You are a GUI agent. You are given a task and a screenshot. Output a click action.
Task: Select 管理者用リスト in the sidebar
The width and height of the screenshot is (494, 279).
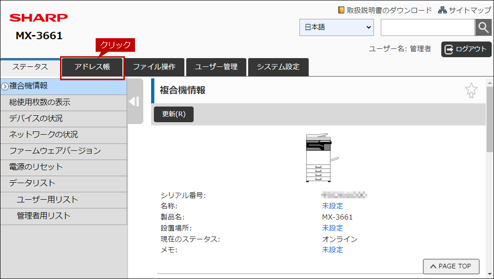64,216
